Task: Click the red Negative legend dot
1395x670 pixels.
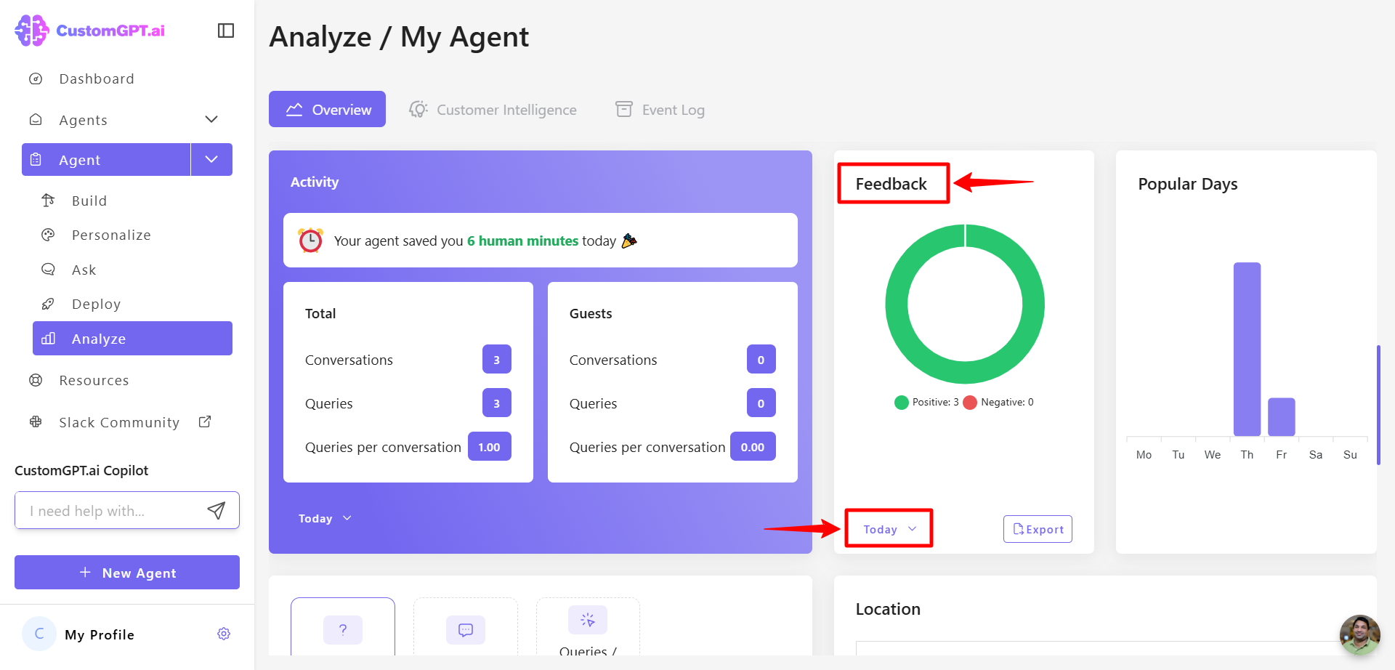Action: coord(970,403)
